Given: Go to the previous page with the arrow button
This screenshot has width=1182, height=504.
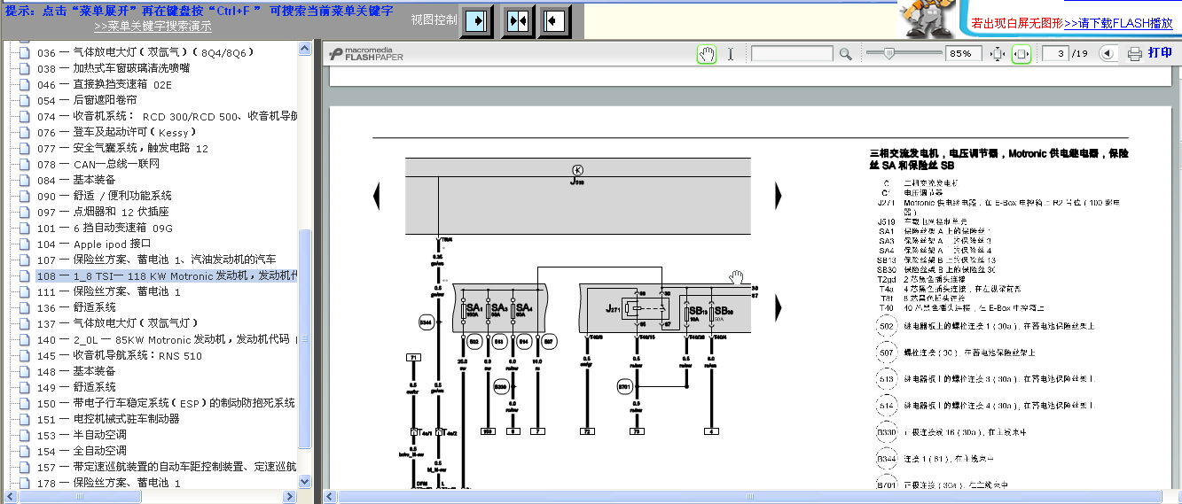Looking at the screenshot, I should pos(1107,54).
